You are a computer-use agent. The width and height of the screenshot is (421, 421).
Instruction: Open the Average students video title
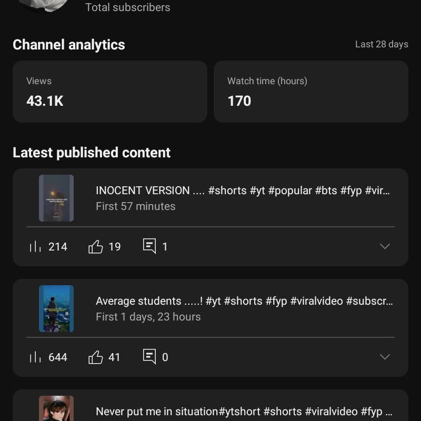[244, 301]
